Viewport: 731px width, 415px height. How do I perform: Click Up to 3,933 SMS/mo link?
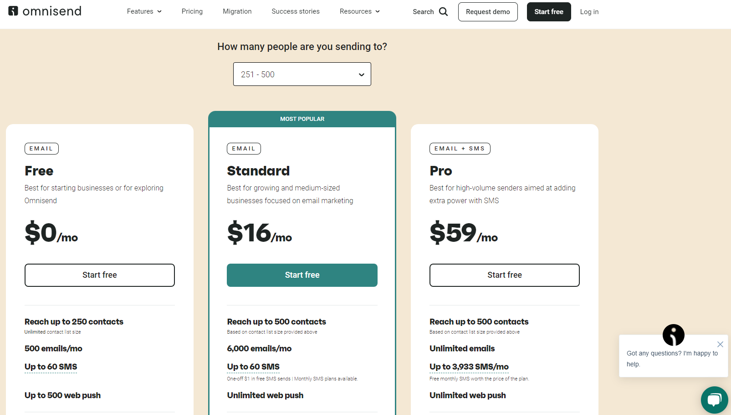point(469,367)
